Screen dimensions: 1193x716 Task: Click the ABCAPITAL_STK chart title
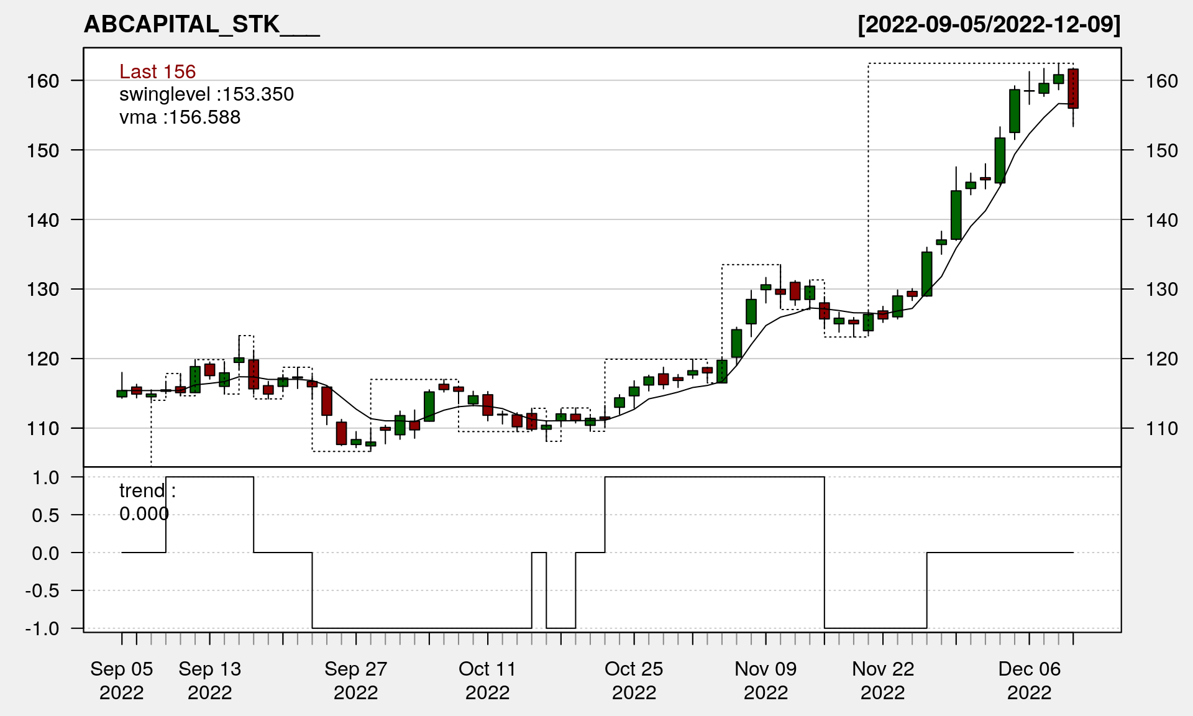point(201,25)
